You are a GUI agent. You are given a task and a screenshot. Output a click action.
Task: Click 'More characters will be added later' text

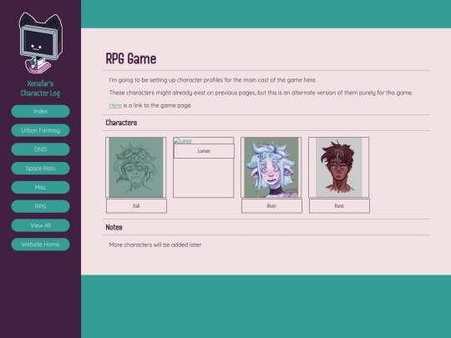pyautogui.click(x=155, y=245)
